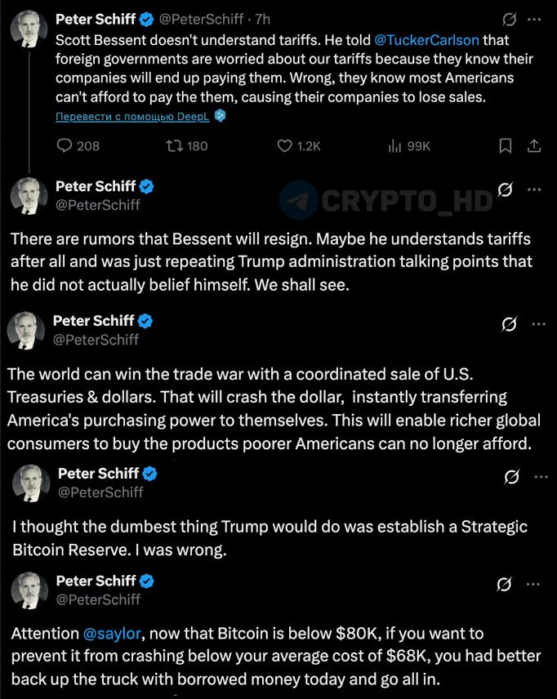
Task: Click Grok icon on Strategic Bitcoin Reserve tweet
Action: pos(511,477)
